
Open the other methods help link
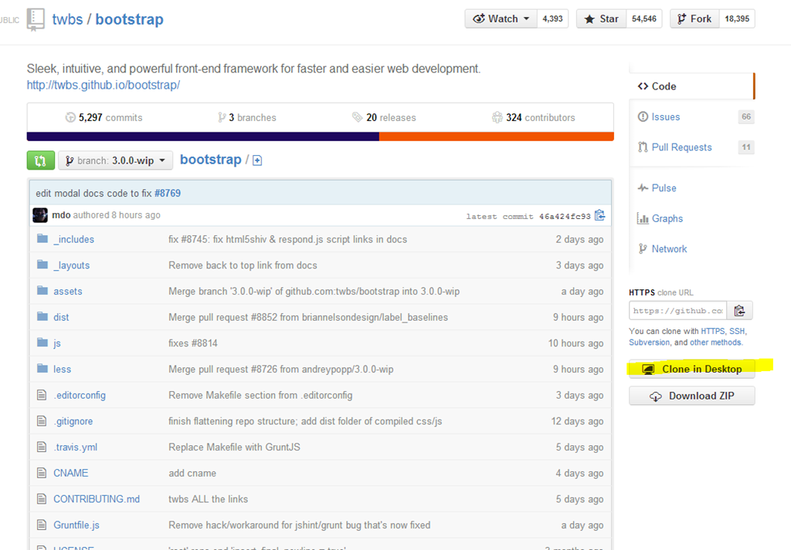point(715,342)
